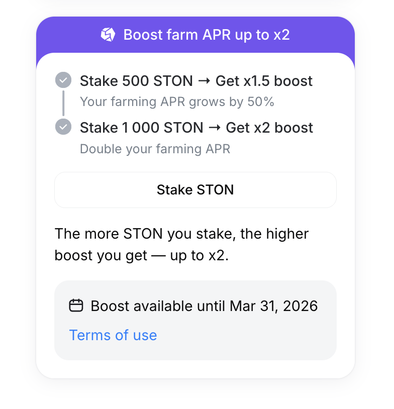The width and height of the screenshot is (394, 409).
Task: Select the 'Stake 500 STON' step text
Action: pos(136,81)
